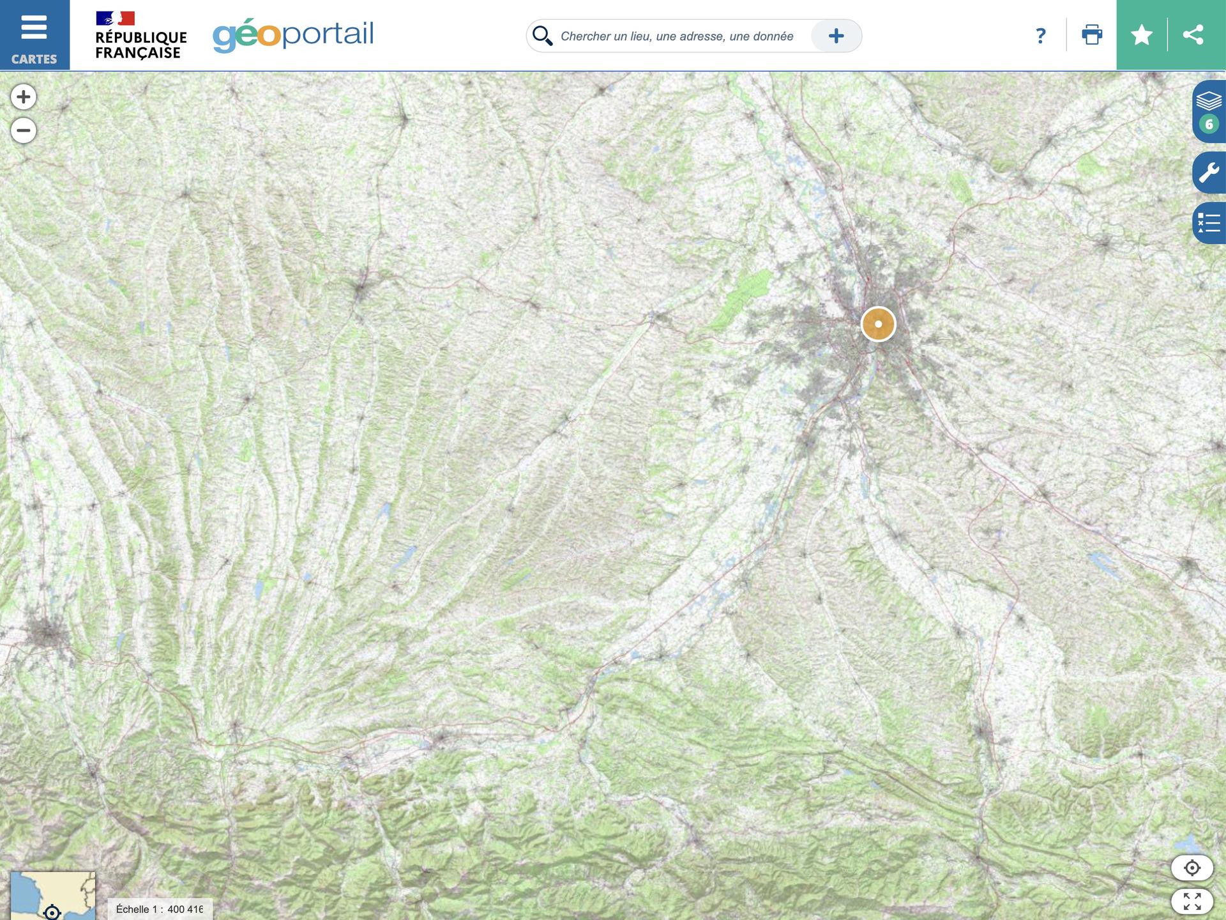Image resolution: width=1226 pixels, height=920 pixels.
Task: Share the map with the share icon
Action: tap(1193, 34)
